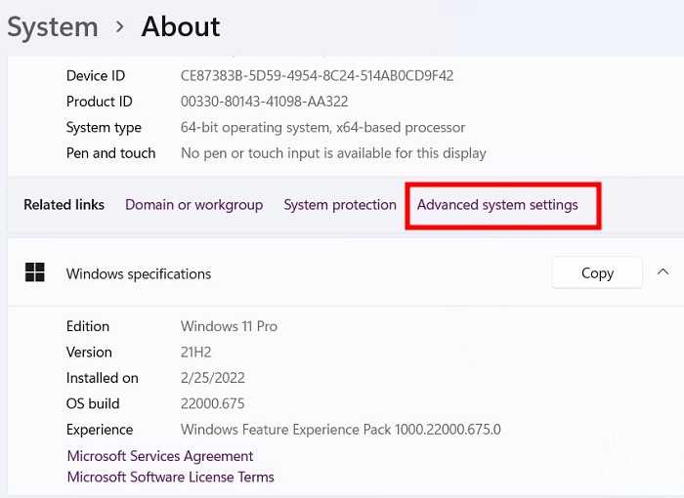
Task: Go back to System breadcrumb
Action: (53, 27)
